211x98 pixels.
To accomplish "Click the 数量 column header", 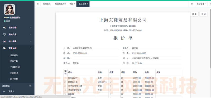I will click(114, 72).
